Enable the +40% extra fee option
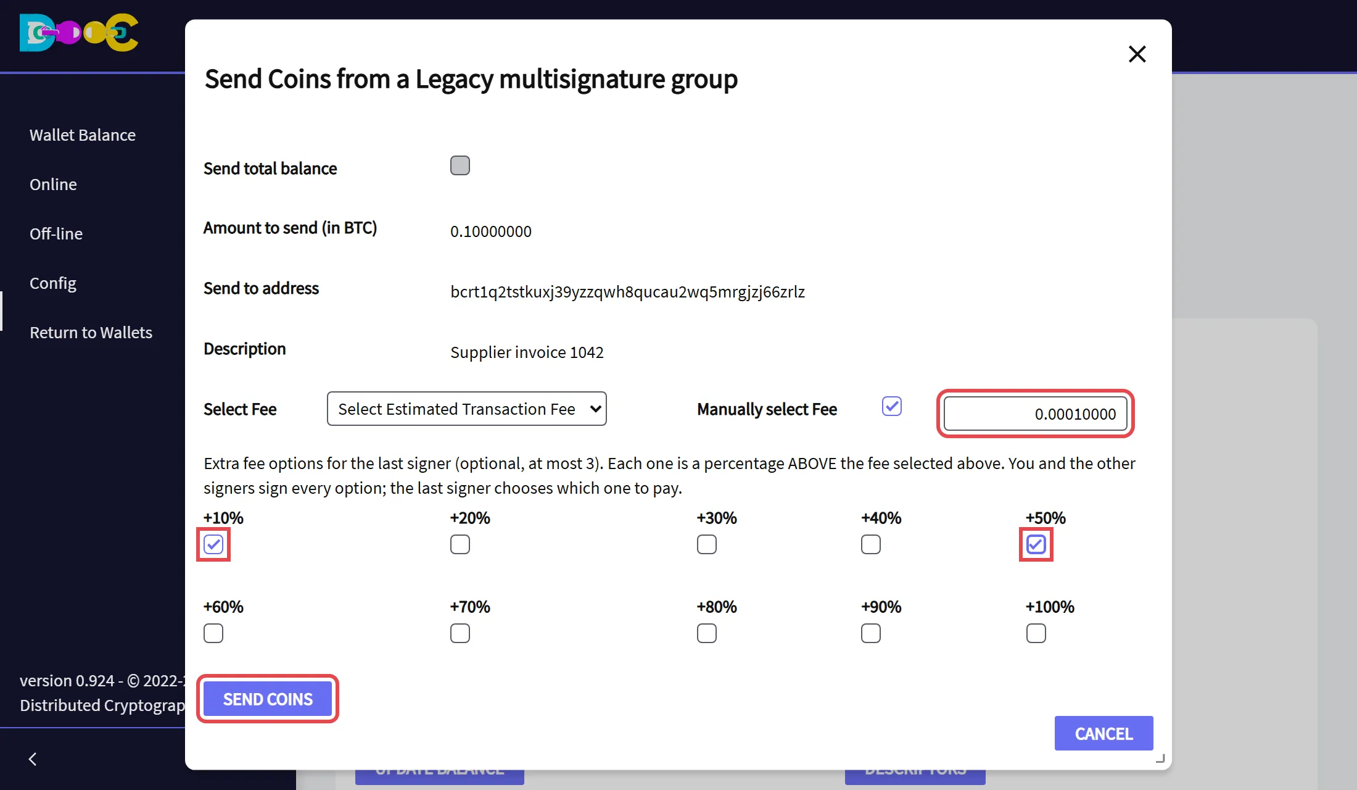The width and height of the screenshot is (1357, 790). click(871, 544)
